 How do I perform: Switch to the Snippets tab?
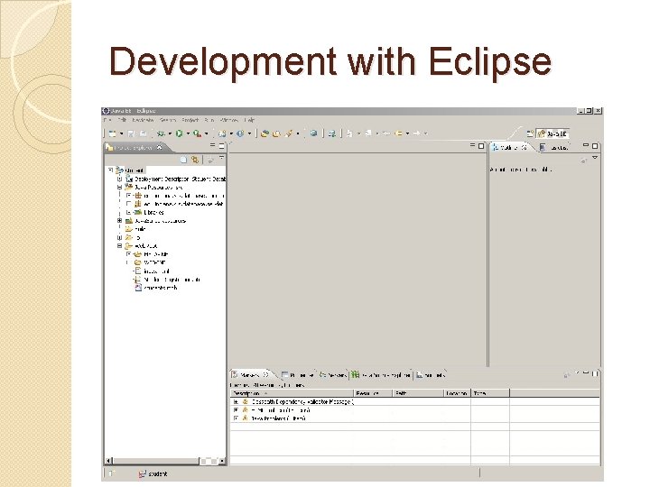tap(432, 375)
